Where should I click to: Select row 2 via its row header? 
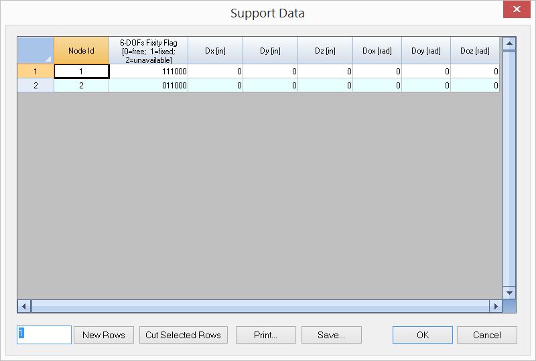tap(36, 85)
